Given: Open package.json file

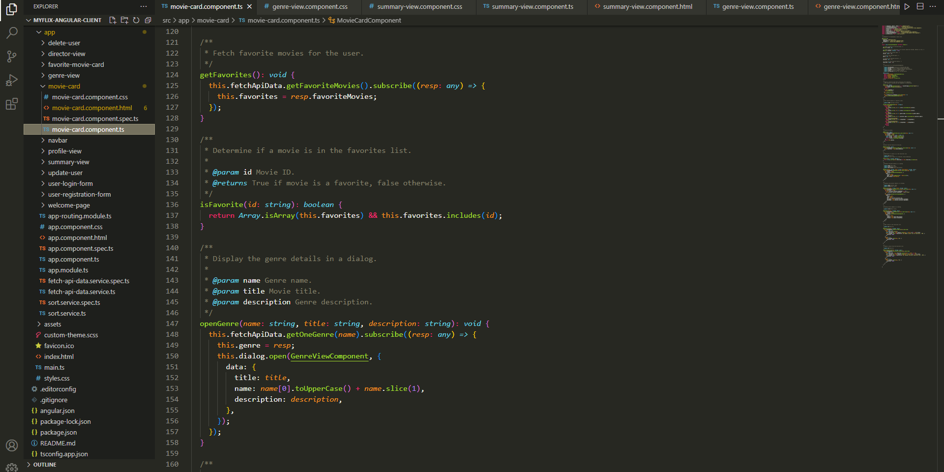Looking at the screenshot, I should coord(89,432).
